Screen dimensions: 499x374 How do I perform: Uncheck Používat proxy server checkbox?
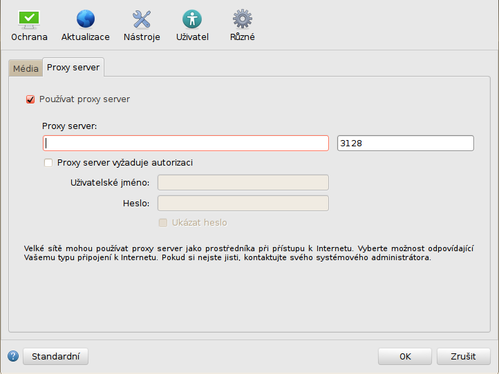pyautogui.click(x=30, y=99)
